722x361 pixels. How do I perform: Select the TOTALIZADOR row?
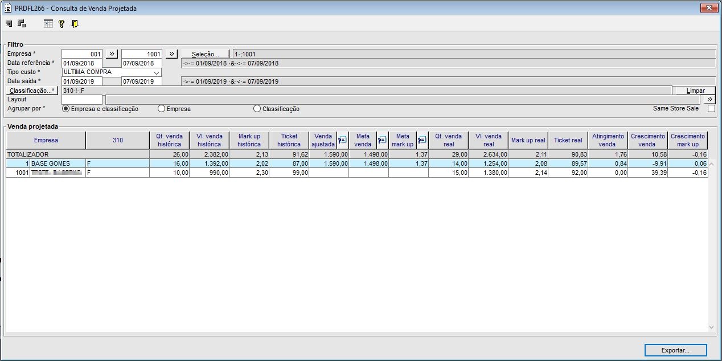click(357, 154)
